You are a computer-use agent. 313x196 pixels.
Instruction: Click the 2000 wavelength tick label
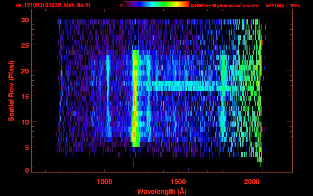coord(252,182)
